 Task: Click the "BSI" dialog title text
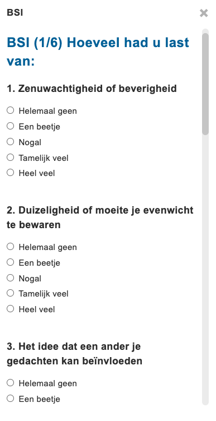tap(15, 13)
